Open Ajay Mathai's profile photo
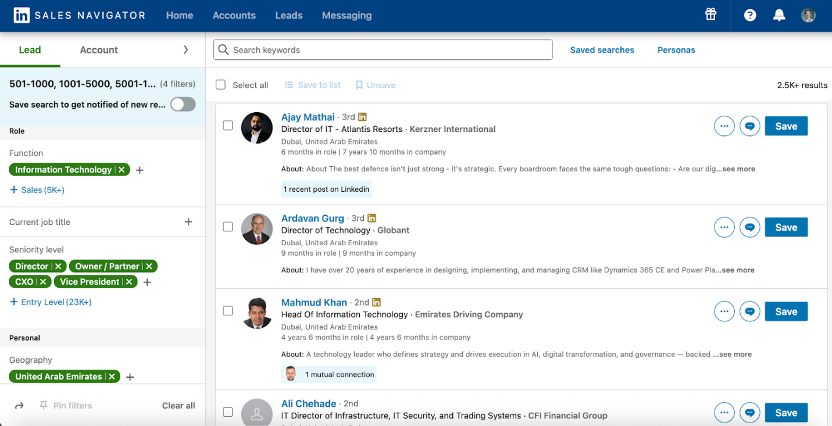The width and height of the screenshot is (832, 426). pos(257,128)
